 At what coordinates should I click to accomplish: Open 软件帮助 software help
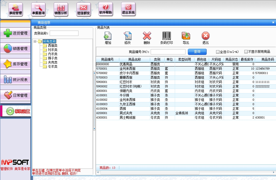106,9
